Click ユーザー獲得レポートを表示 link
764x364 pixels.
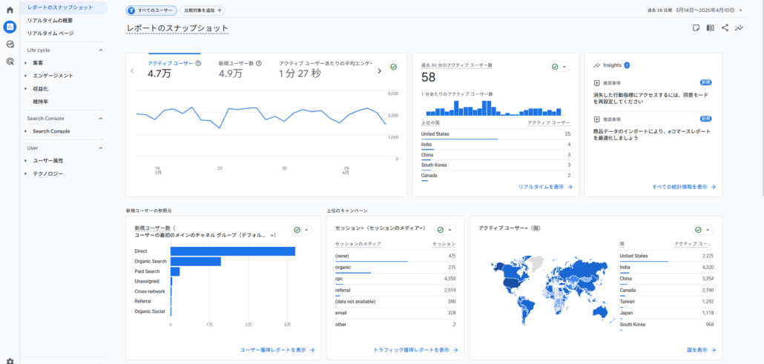pyautogui.click(x=277, y=350)
